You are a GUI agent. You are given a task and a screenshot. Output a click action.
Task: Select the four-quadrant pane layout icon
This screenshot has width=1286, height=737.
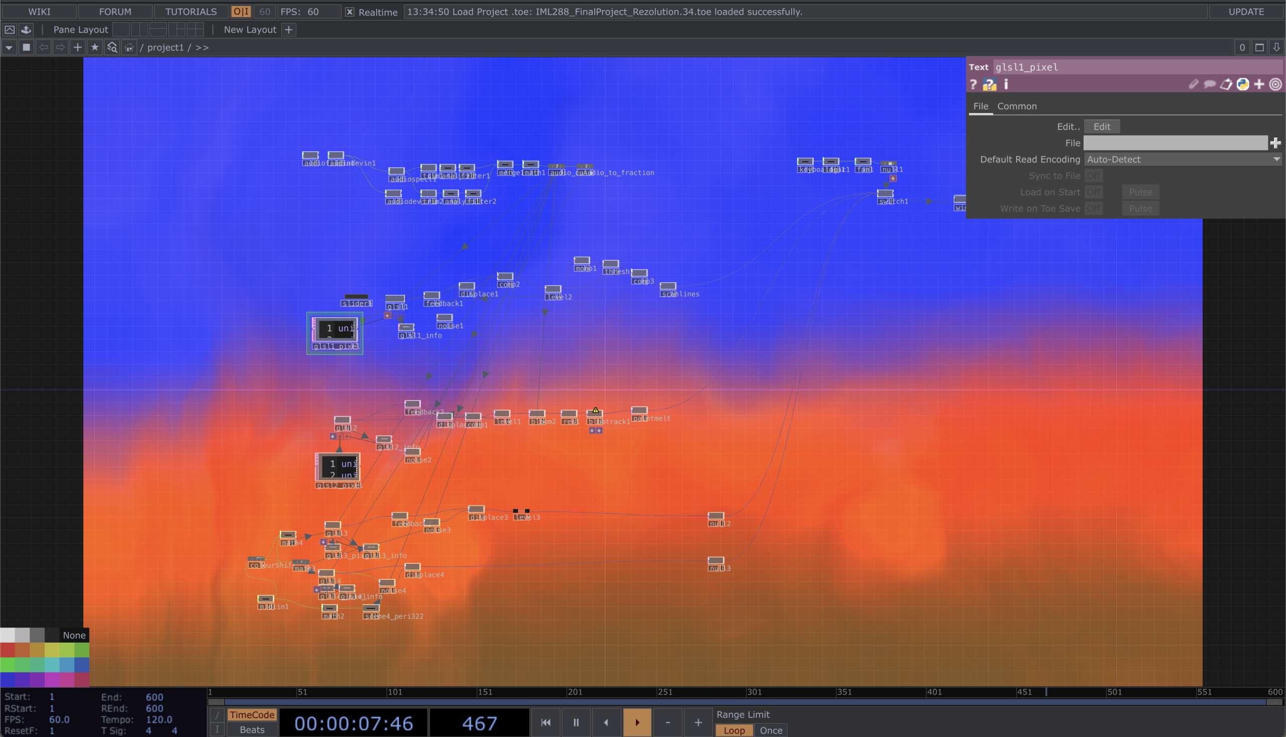(195, 30)
